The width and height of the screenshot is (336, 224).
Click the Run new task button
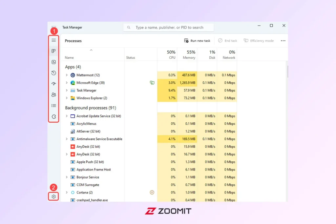197,41
